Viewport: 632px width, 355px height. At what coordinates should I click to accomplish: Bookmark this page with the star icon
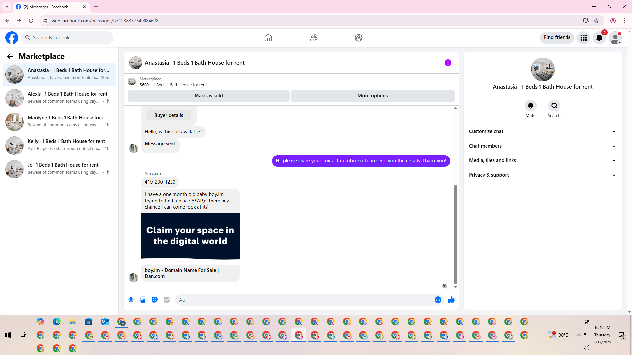[596, 21]
